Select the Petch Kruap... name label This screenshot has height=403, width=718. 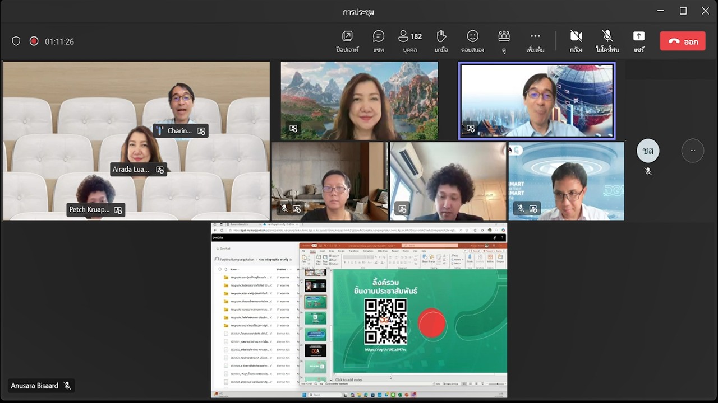pyautogui.click(x=89, y=210)
